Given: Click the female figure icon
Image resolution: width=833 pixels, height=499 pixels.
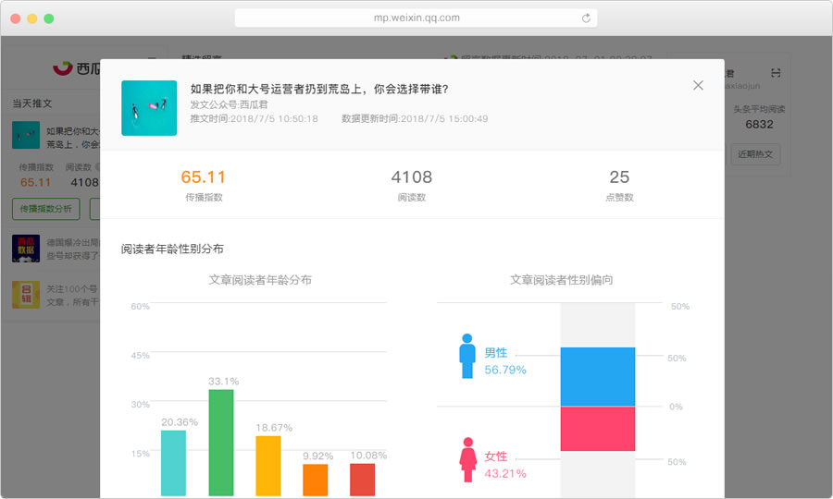Looking at the screenshot, I should 467,458.
